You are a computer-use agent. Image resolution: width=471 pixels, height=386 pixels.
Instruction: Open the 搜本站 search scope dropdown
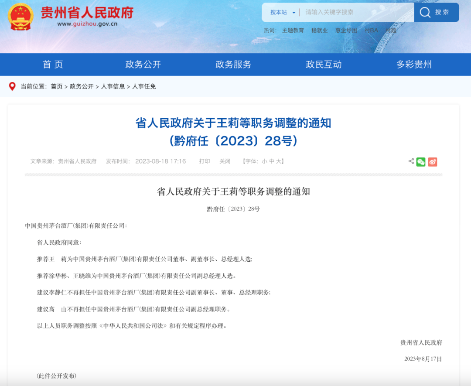283,12
